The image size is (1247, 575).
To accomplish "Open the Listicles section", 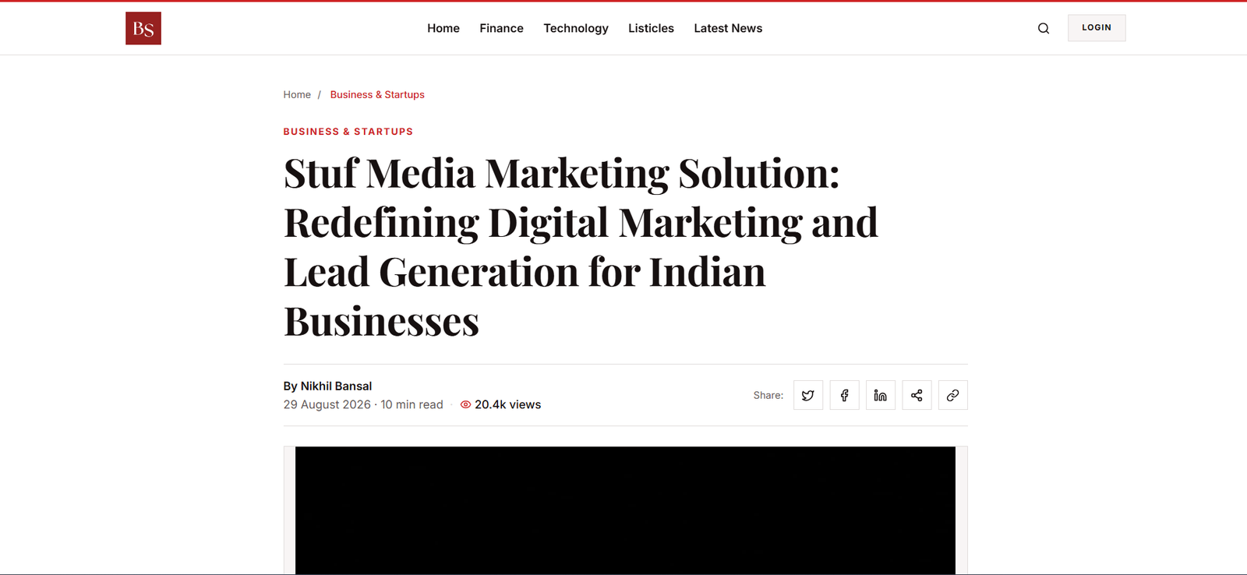I will coord(651,28).
